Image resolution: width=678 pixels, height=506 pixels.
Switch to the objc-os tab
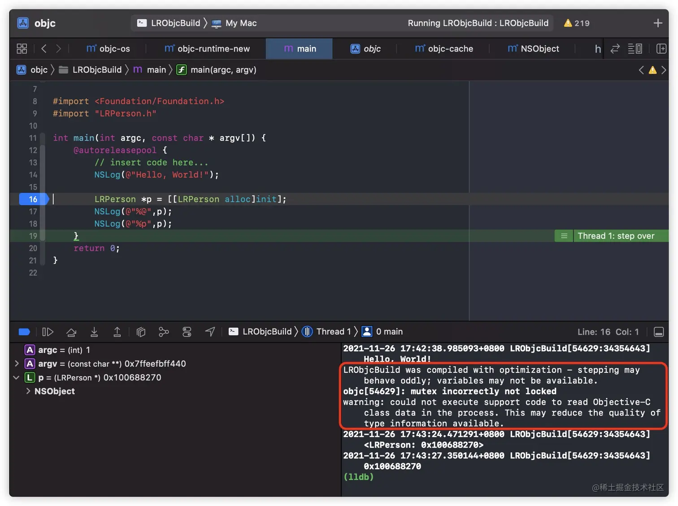108,48
